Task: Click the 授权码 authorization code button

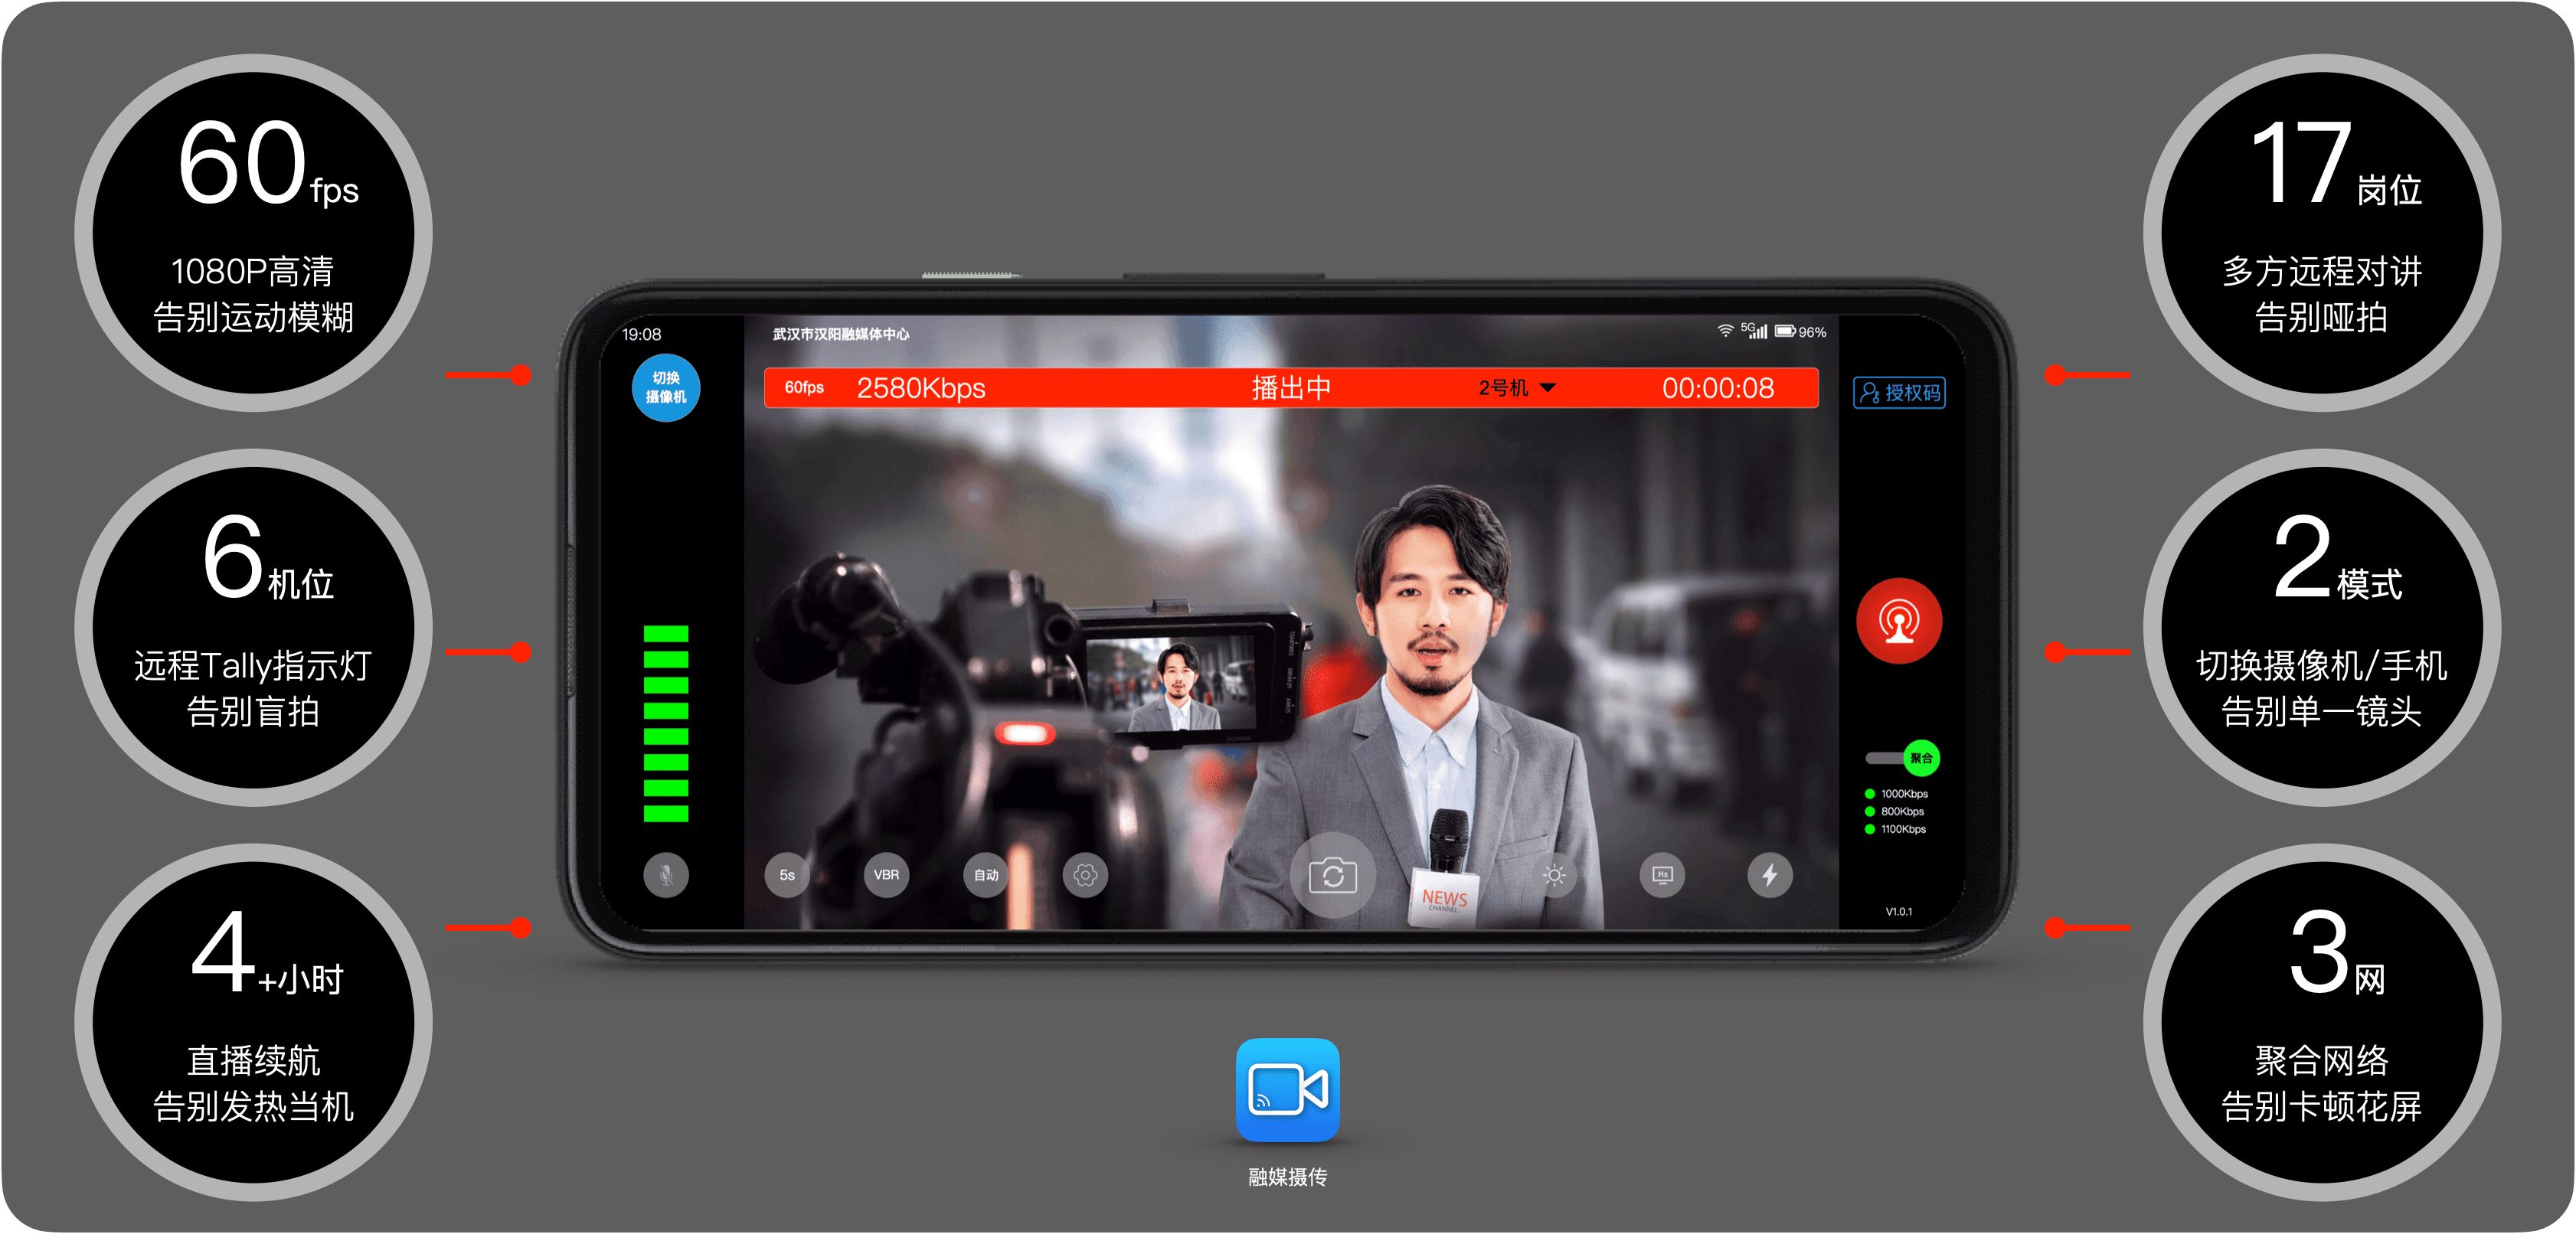Action: 1898,393
